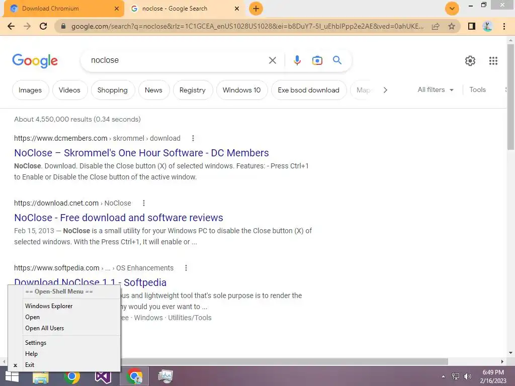Open options for dcmembers.com result
The width and height of the screenshot is (515, 386).
click(x=193, y=138)
